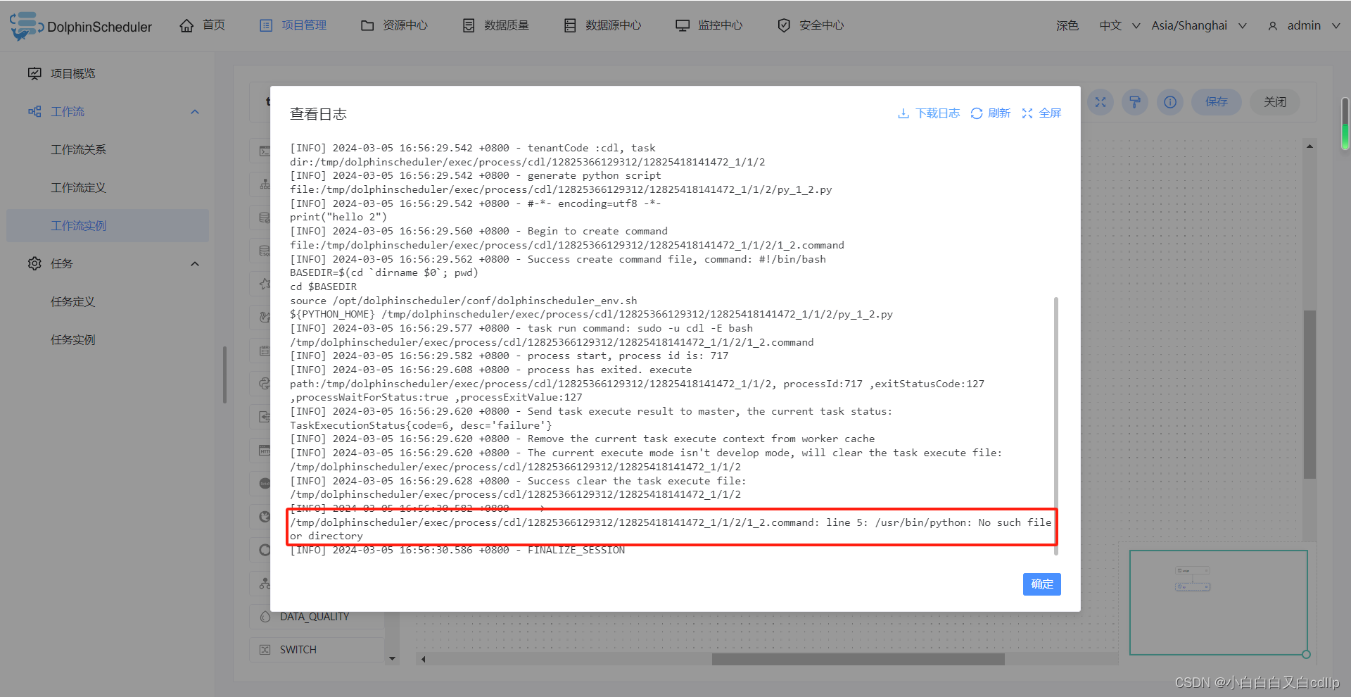This screenshot has height=697, width=1351.
Task: Click the log dialog vertical scrollbar
Action: 1056,426
